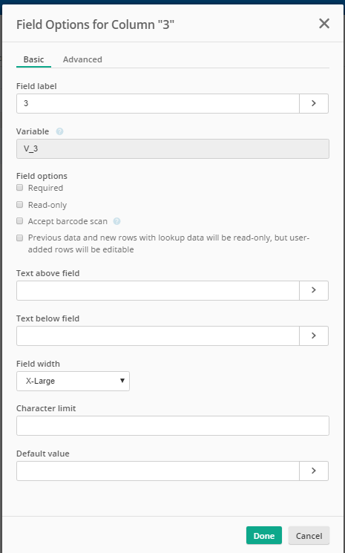Open the arrow button beside Field label

coord(314,103)
